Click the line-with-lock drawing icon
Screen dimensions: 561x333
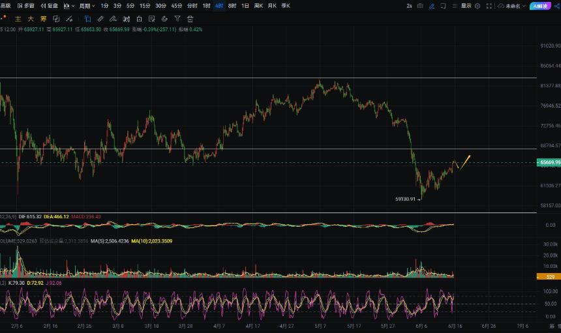click(69, 19)
